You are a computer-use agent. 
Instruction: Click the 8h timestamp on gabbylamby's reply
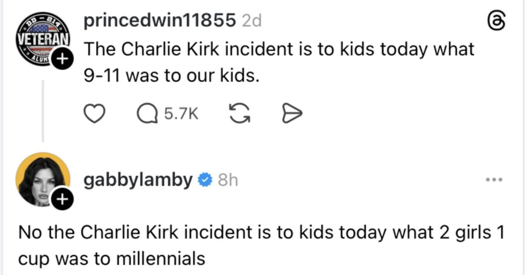(228, 180)
